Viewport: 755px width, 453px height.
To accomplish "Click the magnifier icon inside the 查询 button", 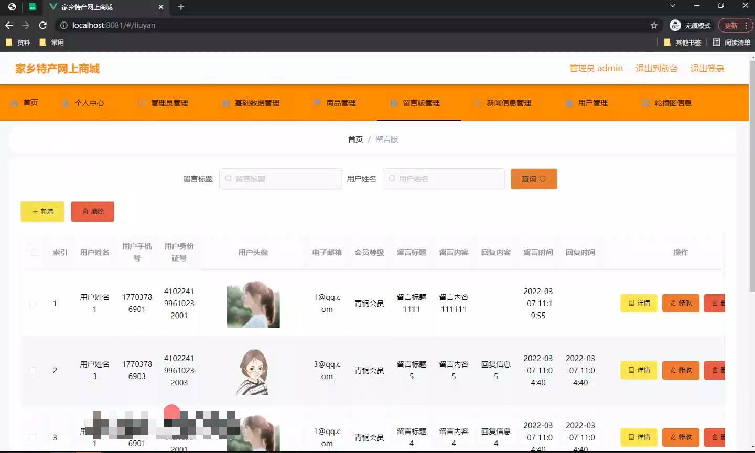I will coord(542,179).
